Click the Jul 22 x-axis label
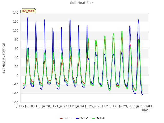 [63, 106]
